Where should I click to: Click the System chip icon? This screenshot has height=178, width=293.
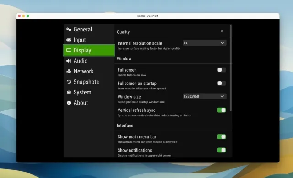(x=69, y=92)
